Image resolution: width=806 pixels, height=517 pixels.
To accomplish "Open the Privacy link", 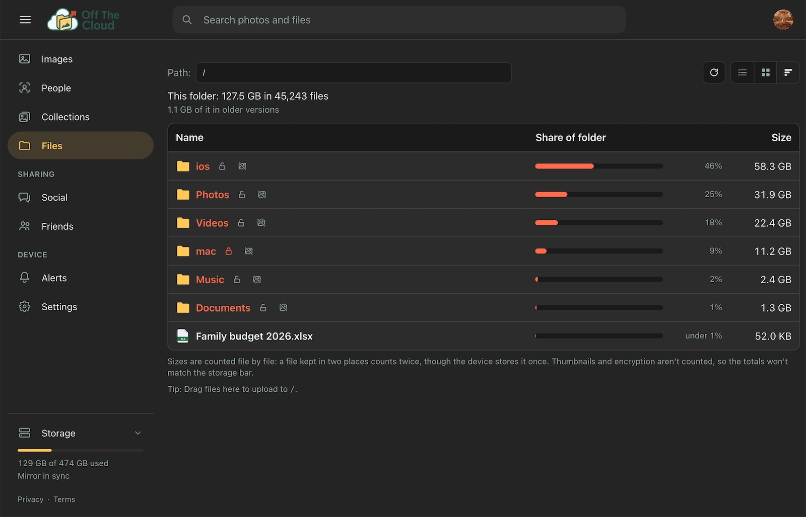I will 31,499.
